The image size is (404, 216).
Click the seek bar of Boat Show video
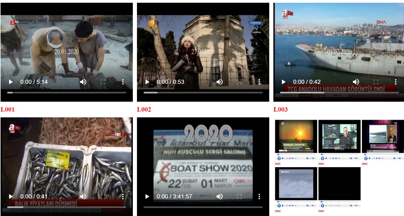[203, 207]
